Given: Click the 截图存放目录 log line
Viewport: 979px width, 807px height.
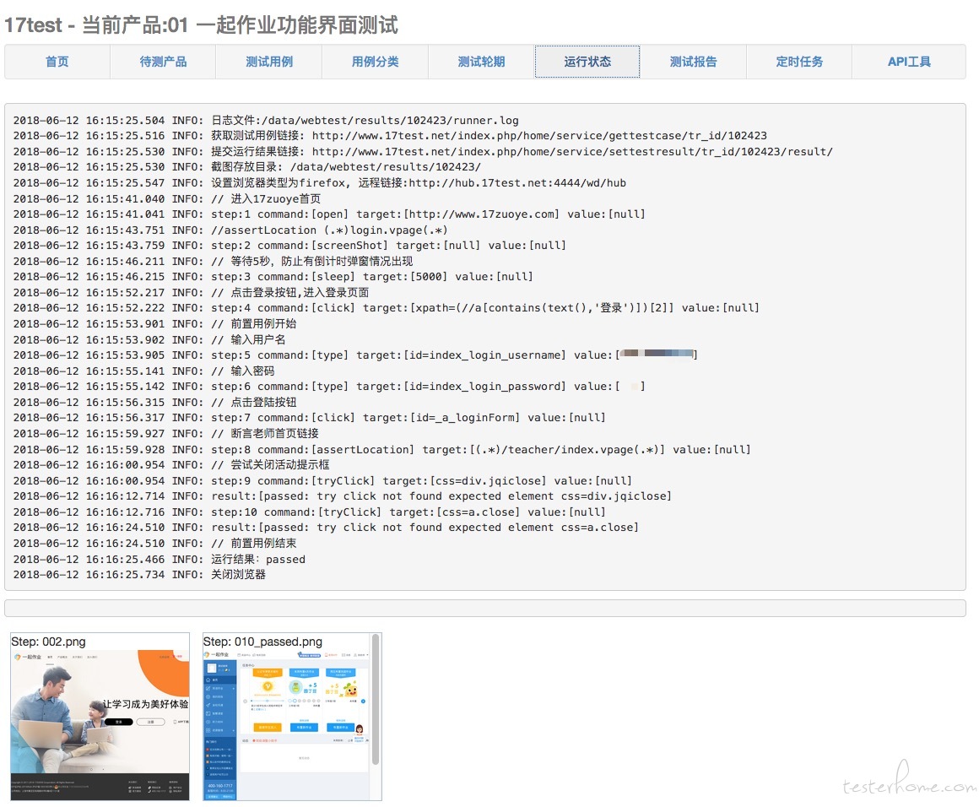Looking at the screenshot, I should pyautogui.click(x=247, y=167).
